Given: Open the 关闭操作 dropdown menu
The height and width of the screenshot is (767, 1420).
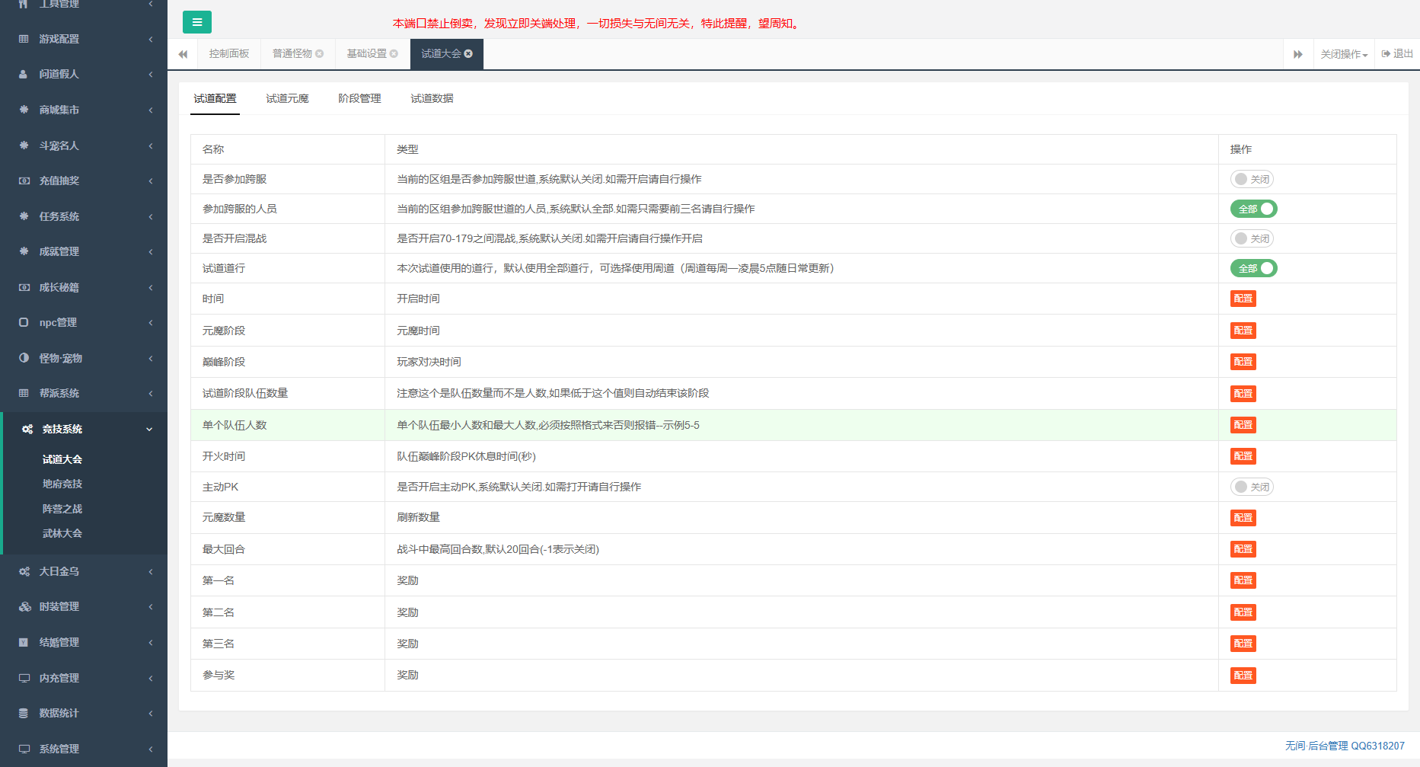Looking at the screenshot, I should point(1344,54).
